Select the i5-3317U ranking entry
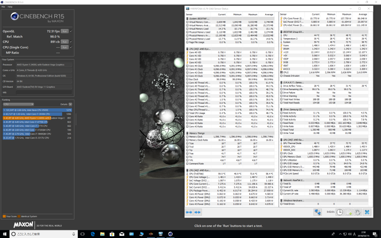Viewport: 381px width, 238px height. tap(37, 138)
